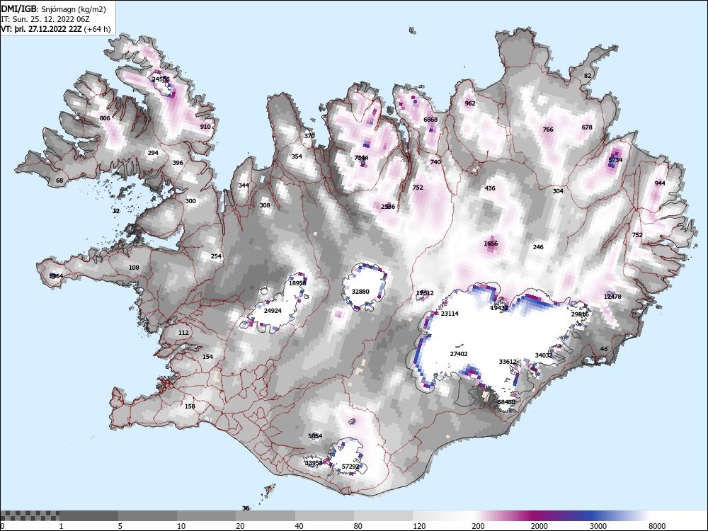Click the map value 158 in the southwest

tap(190, 406)
